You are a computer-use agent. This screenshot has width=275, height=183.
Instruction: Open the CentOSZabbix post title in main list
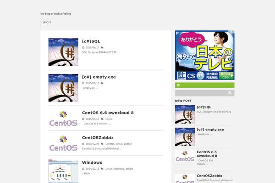click(x=98, y=138)
